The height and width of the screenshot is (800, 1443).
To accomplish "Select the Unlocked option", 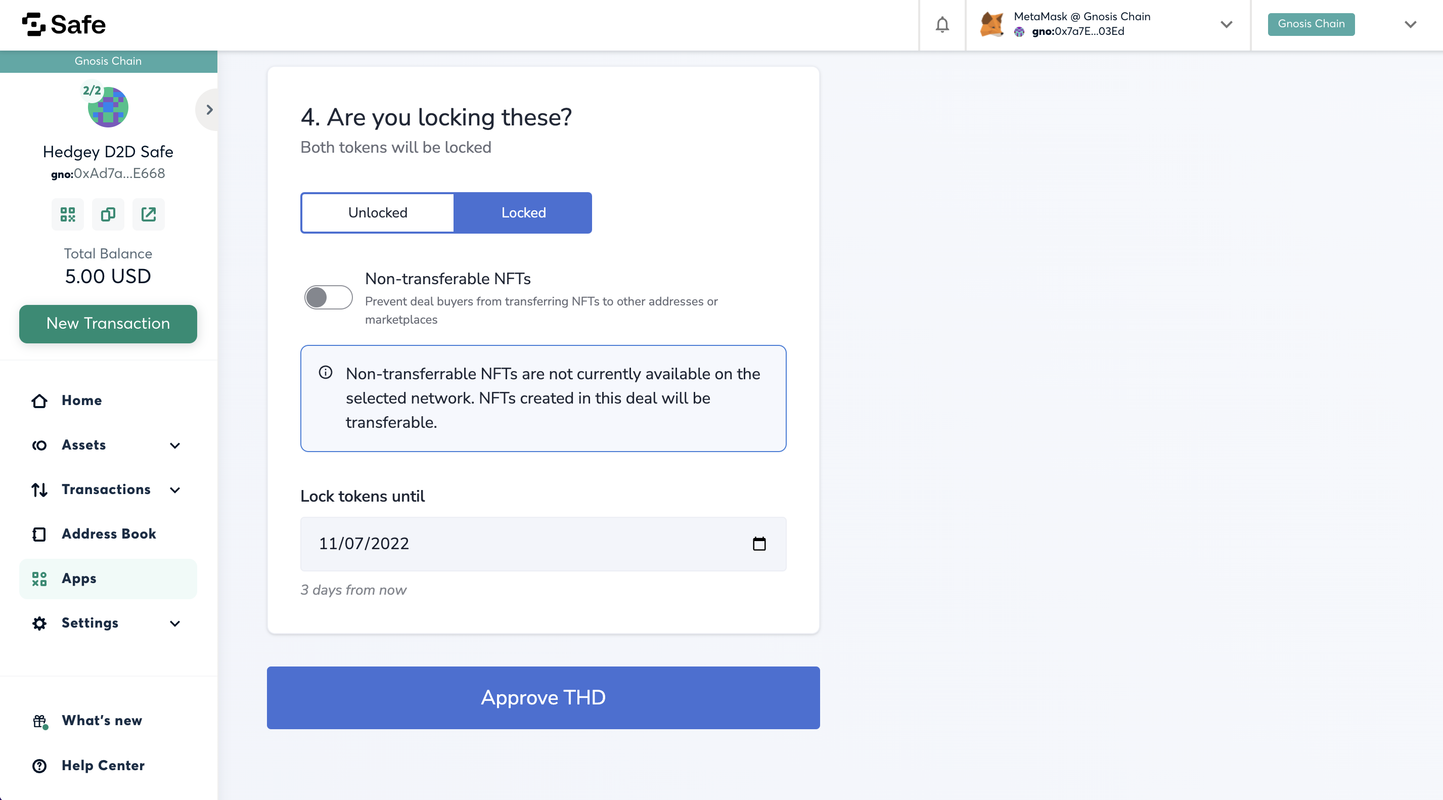I will click(x=378, y=213).
